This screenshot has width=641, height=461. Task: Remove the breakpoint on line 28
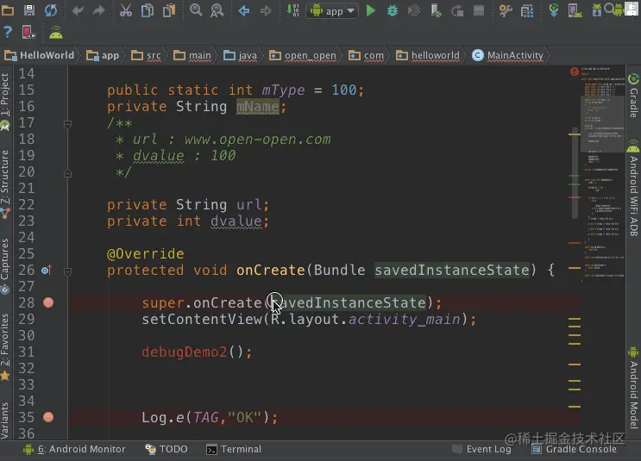(48, 302)
